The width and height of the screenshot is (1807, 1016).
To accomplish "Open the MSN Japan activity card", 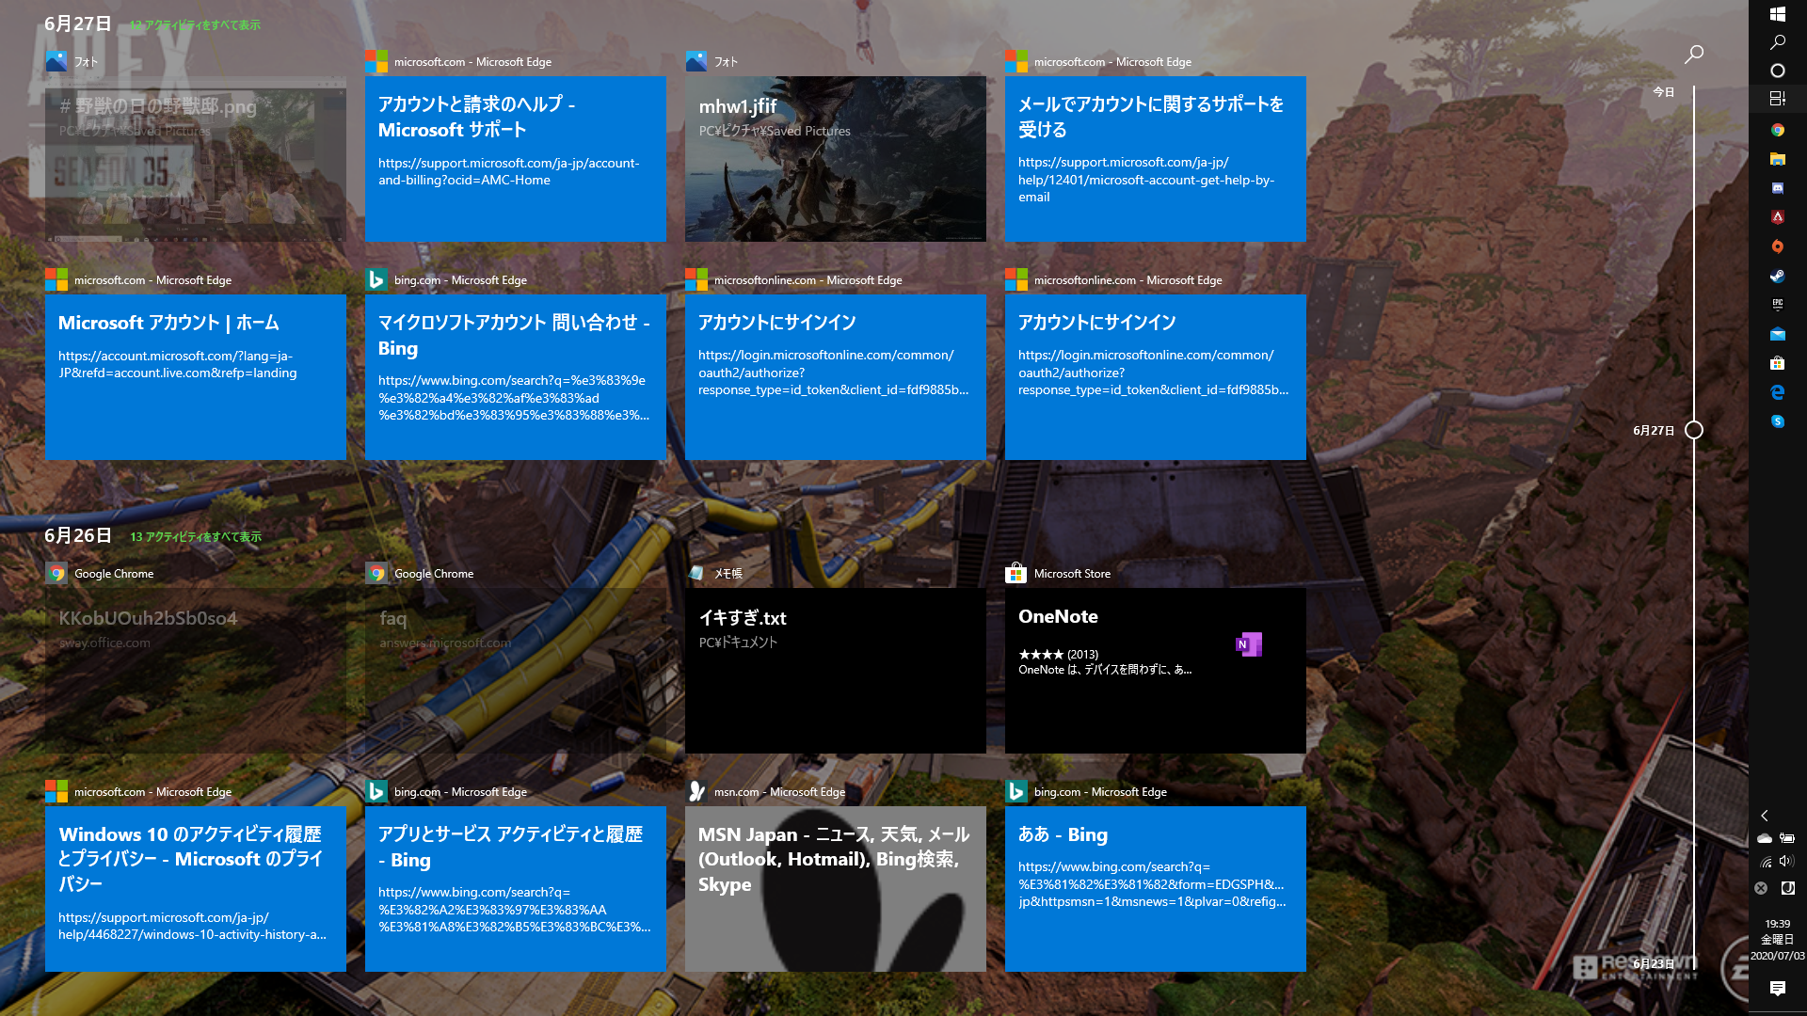I will pos(836,889).
